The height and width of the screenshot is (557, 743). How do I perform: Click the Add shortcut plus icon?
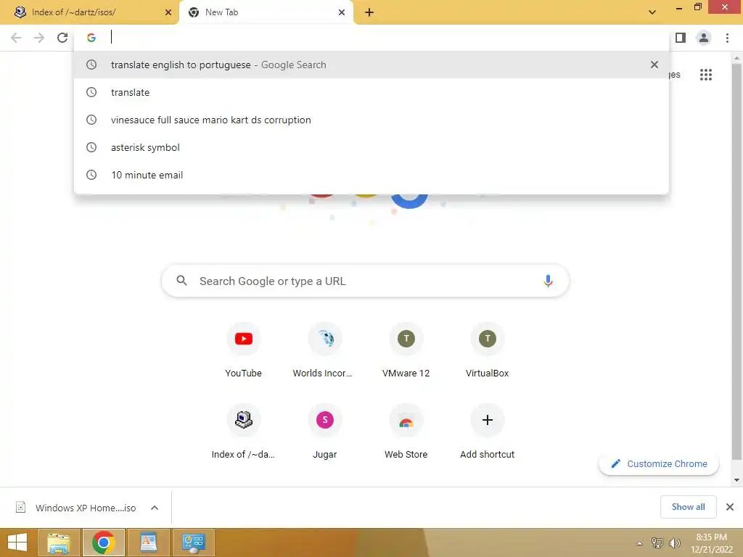[x=487, y=420]
